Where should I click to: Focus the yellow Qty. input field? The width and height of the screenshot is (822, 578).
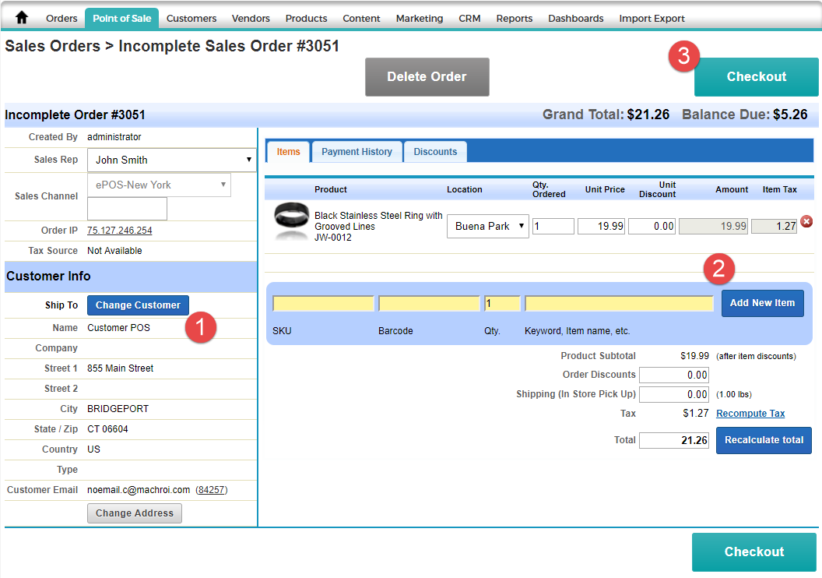(x=502, y=303)
